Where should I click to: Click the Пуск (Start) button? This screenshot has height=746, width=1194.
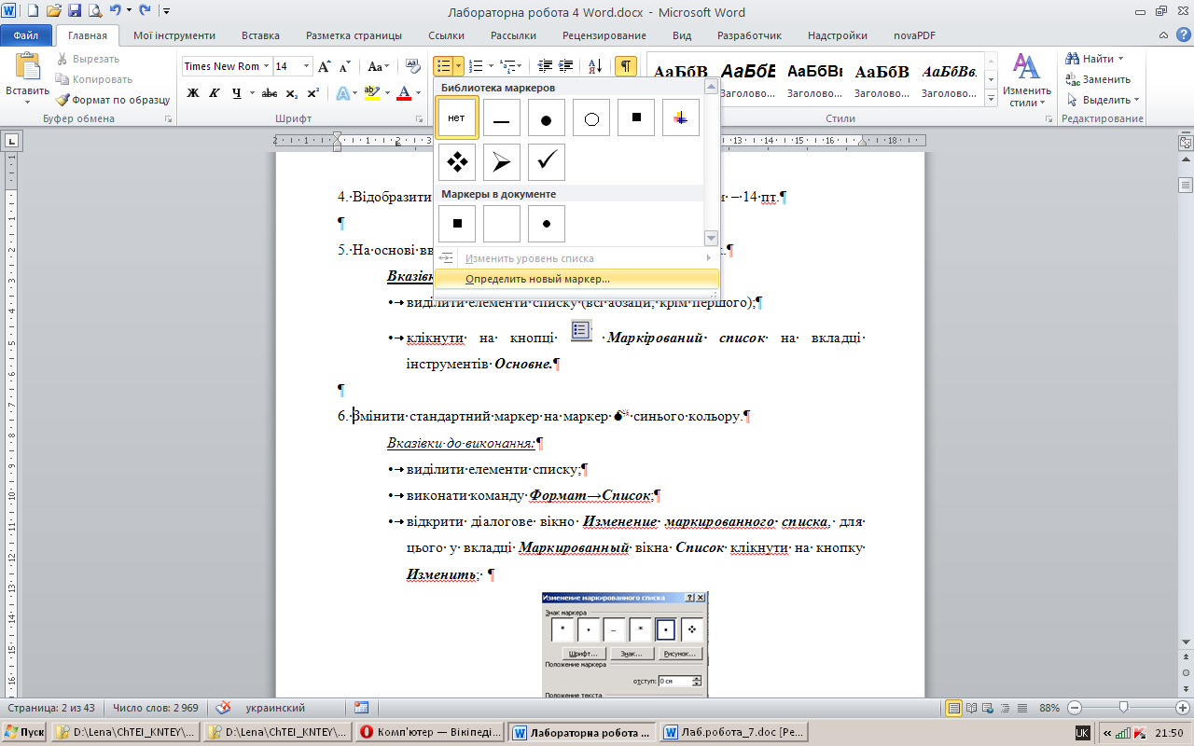pyautogui.click(x=25, y=732)
